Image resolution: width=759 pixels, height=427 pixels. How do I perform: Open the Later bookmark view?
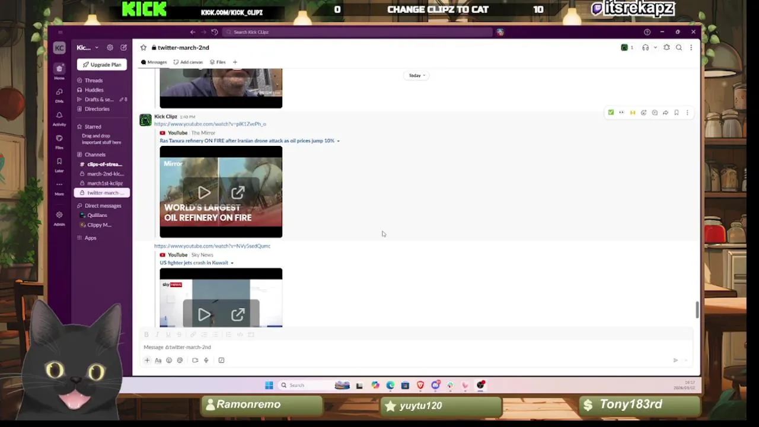pyautogui.click(x=59, y=164)
